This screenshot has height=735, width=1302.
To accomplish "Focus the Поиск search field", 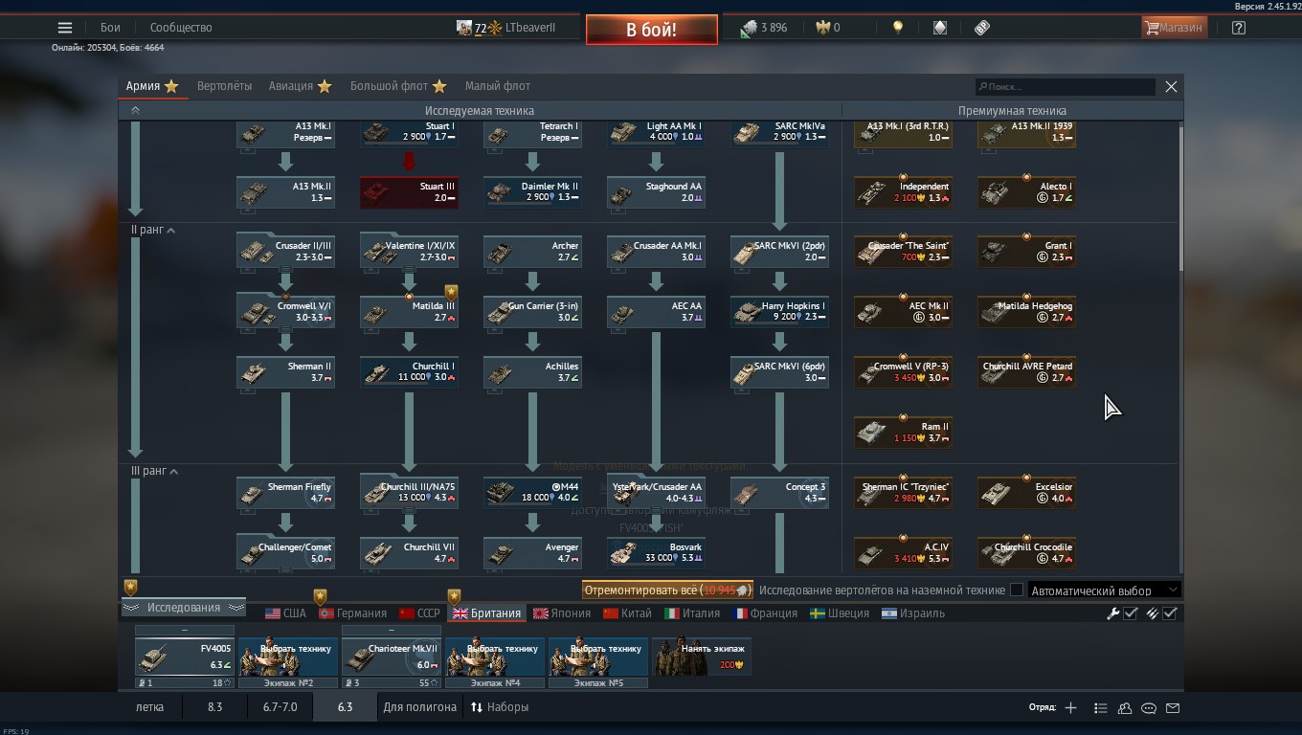I will 1066,86.
